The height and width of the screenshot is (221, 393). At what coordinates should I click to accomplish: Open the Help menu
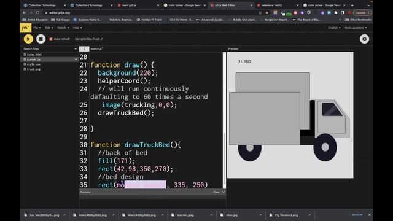coord(77,28)
